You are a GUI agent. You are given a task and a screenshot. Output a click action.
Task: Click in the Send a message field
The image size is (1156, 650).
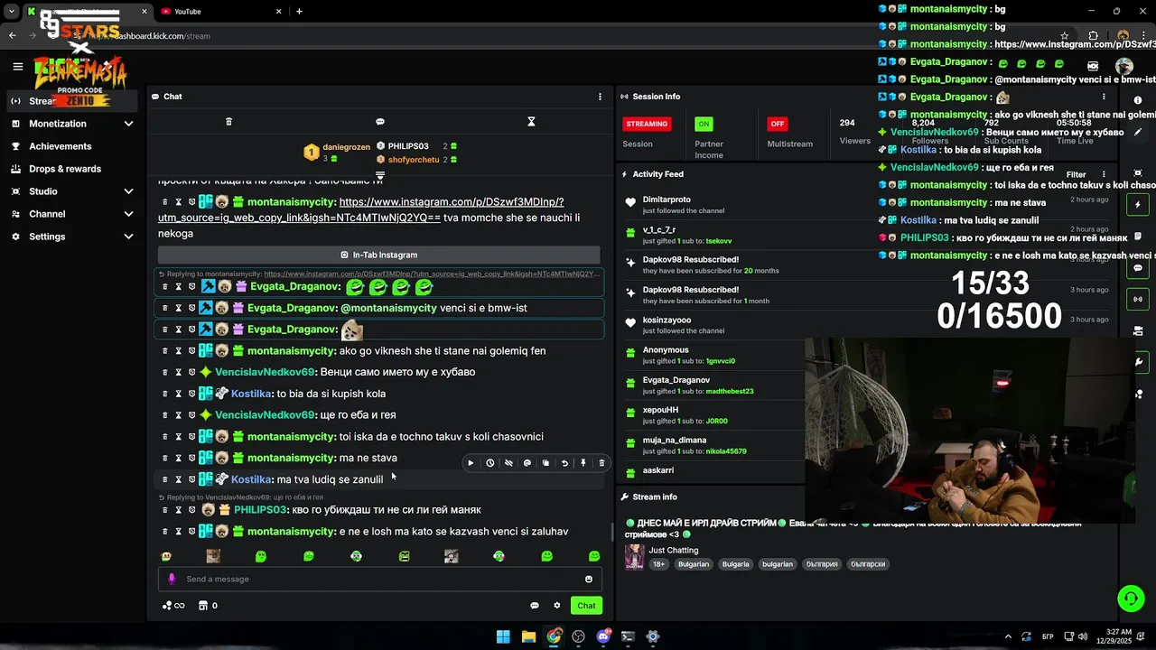click(x=379, y=579)
